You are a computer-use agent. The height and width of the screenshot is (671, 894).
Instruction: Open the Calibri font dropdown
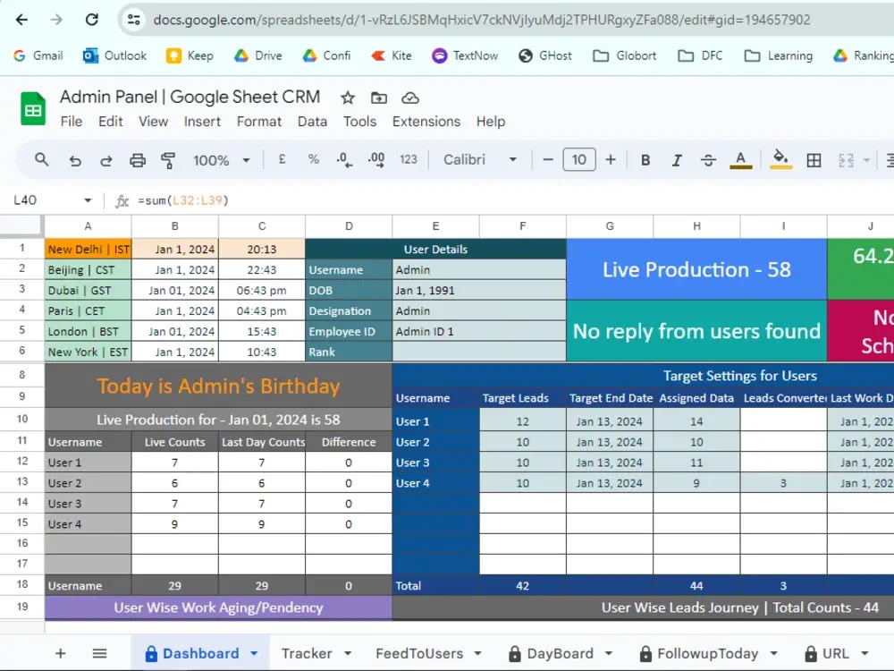480,160
